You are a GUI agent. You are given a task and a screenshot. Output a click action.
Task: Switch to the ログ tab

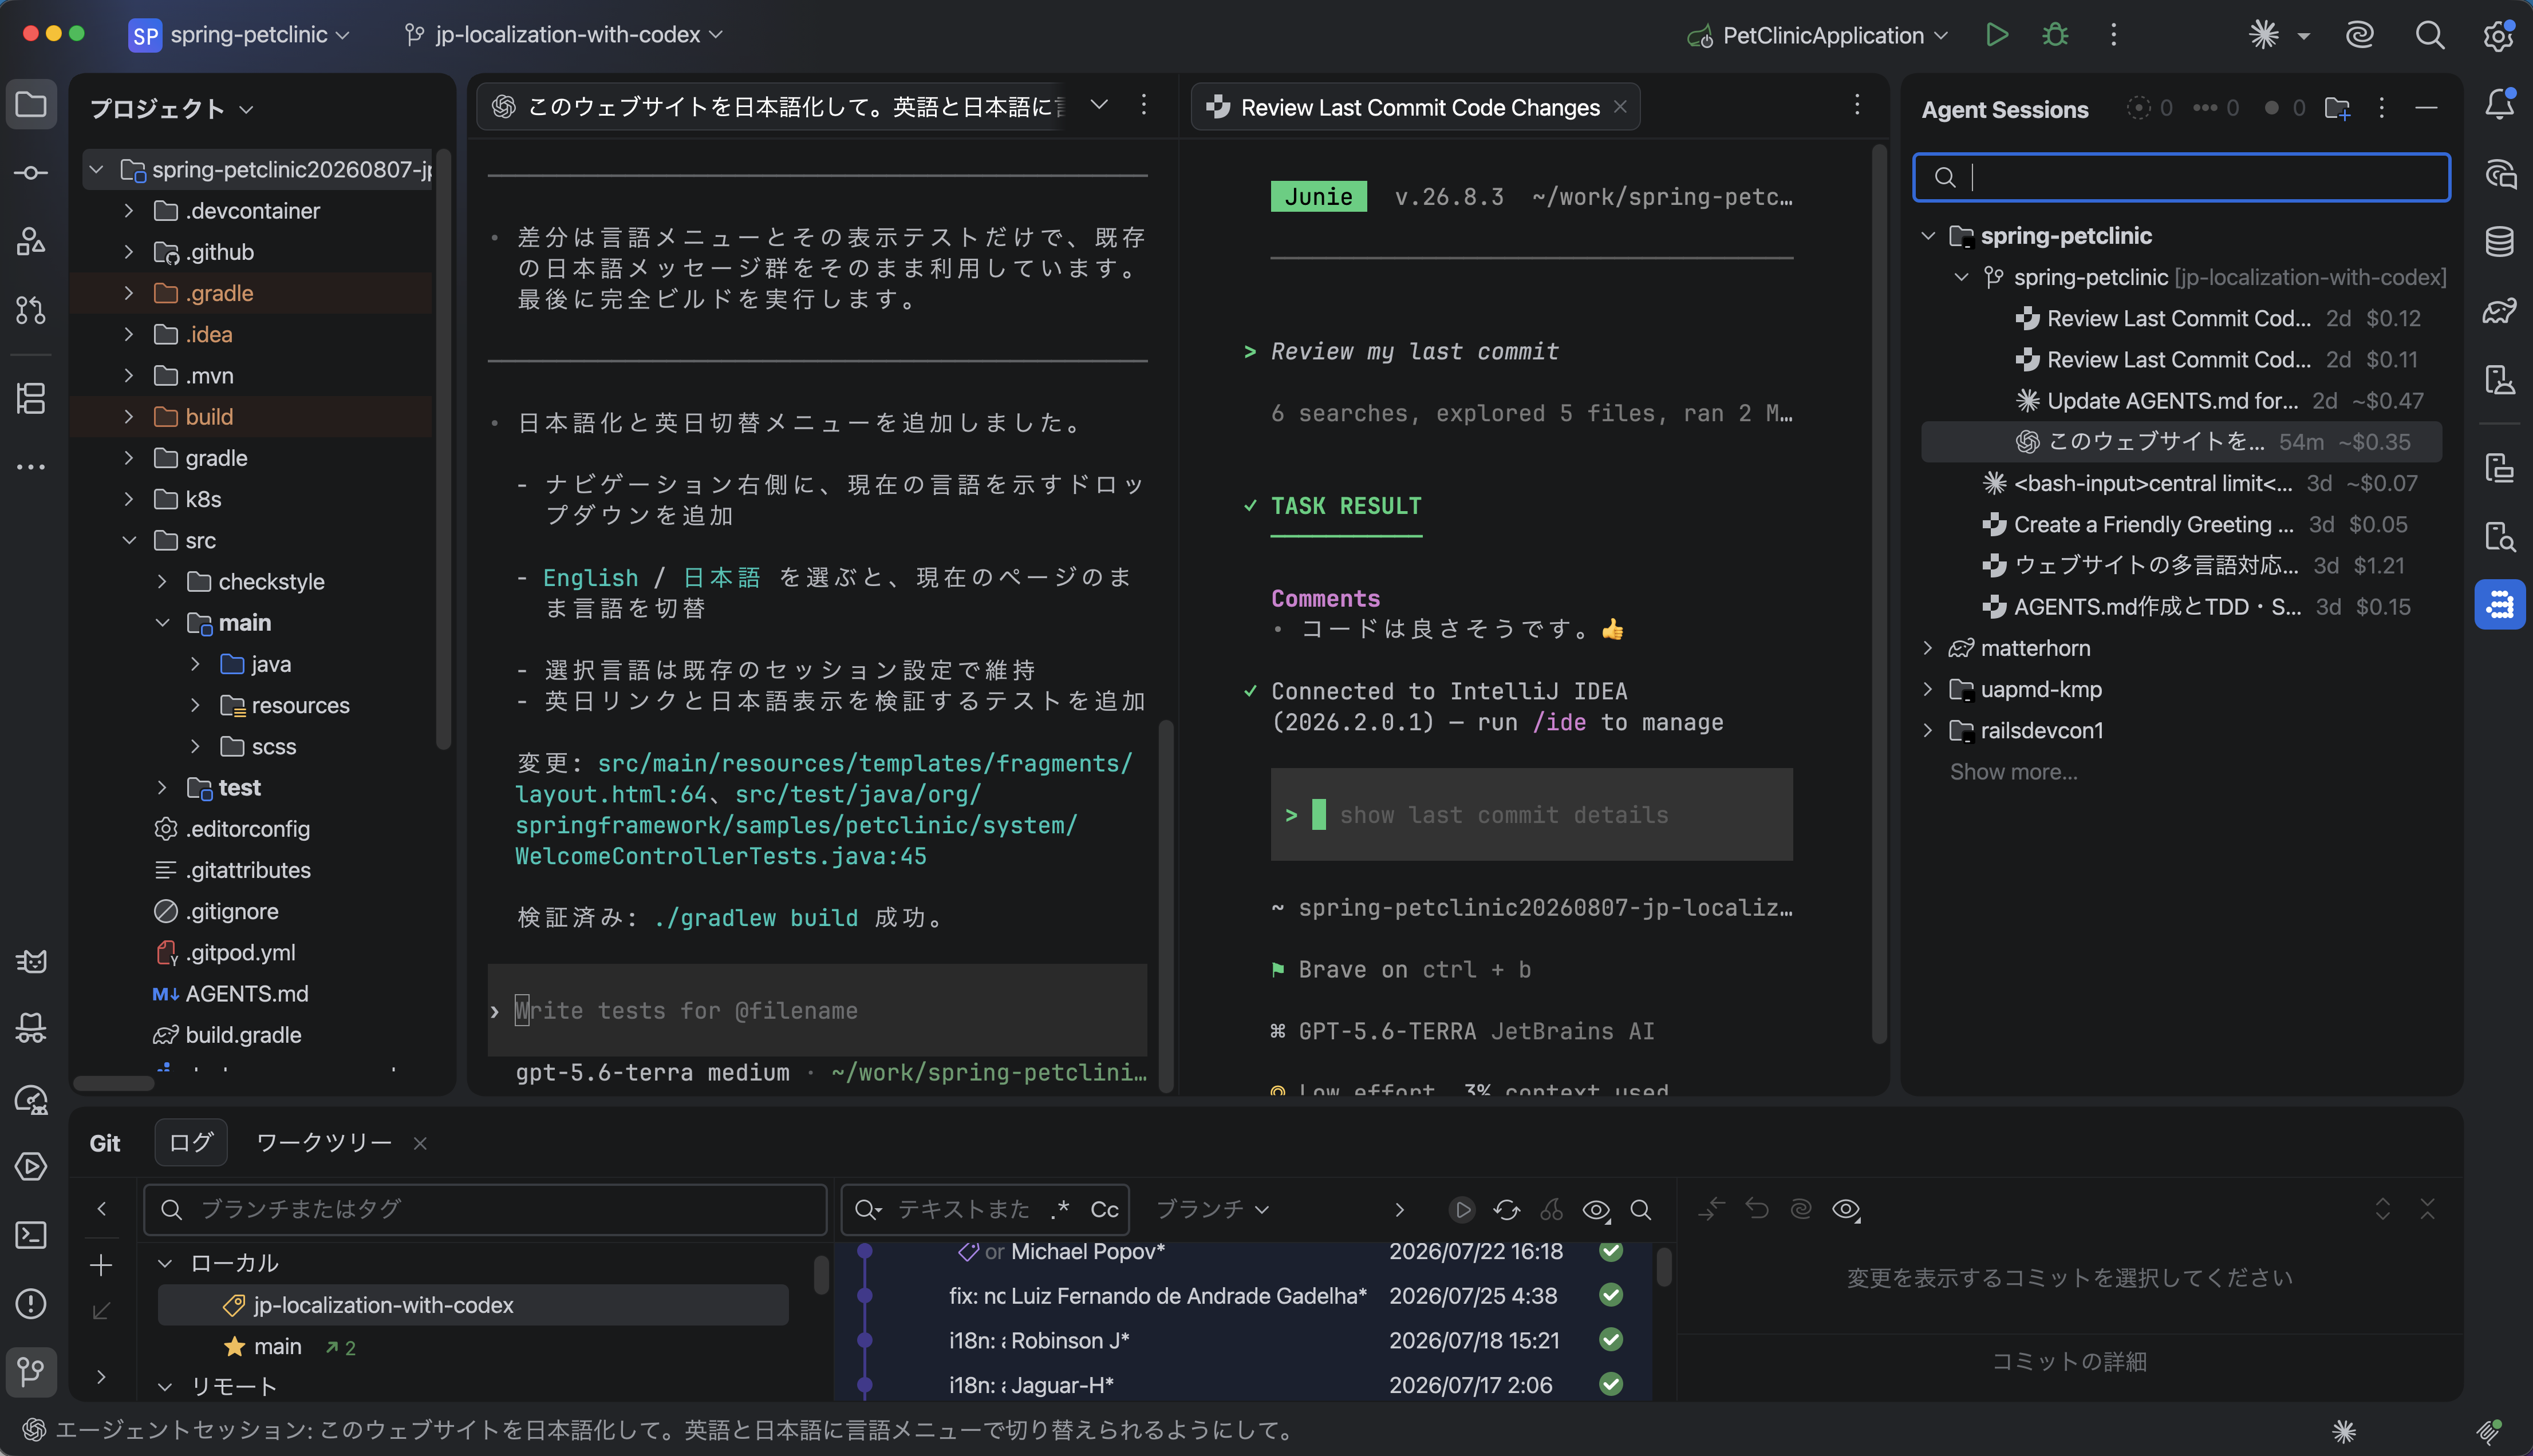[x=190, y=1142]
